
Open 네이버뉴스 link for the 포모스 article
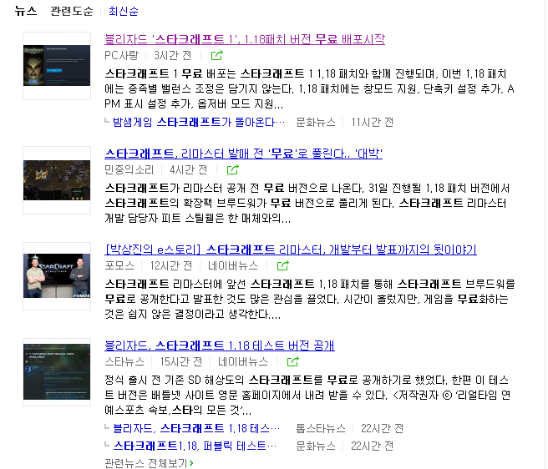click(233, 265)
